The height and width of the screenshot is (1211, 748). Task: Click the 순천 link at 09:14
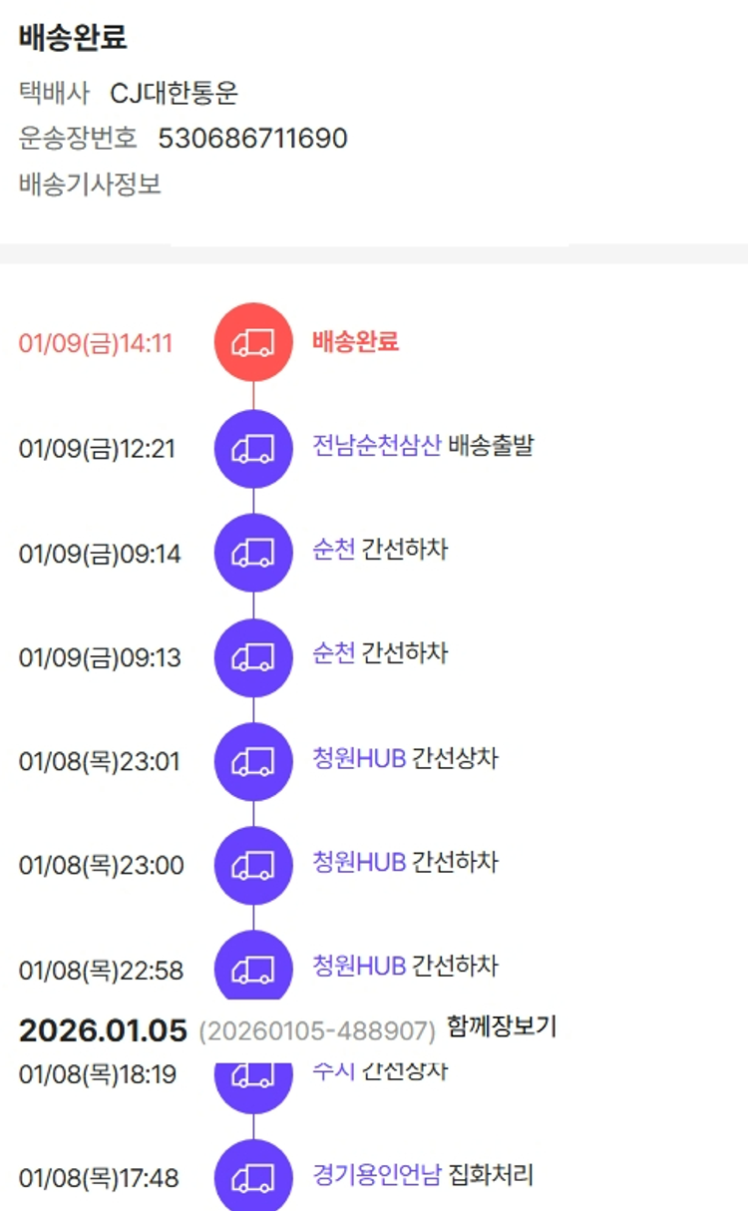tap(333, 550)
